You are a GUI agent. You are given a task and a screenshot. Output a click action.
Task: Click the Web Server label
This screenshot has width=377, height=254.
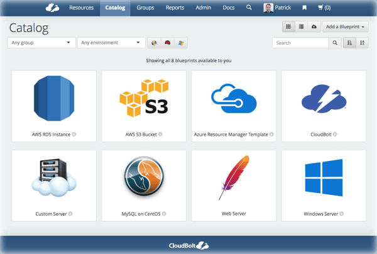(234, 214)
